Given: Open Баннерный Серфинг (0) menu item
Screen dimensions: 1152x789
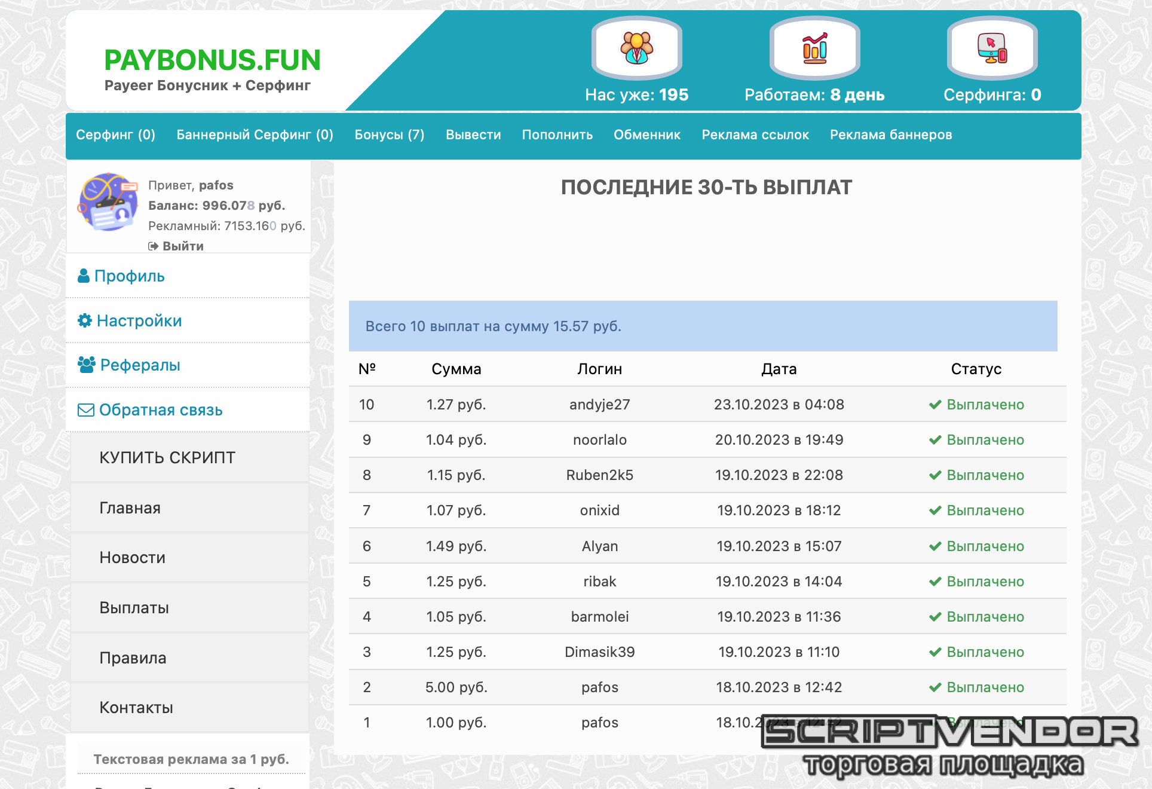Looking at the screenshot, I should point(255,135).
